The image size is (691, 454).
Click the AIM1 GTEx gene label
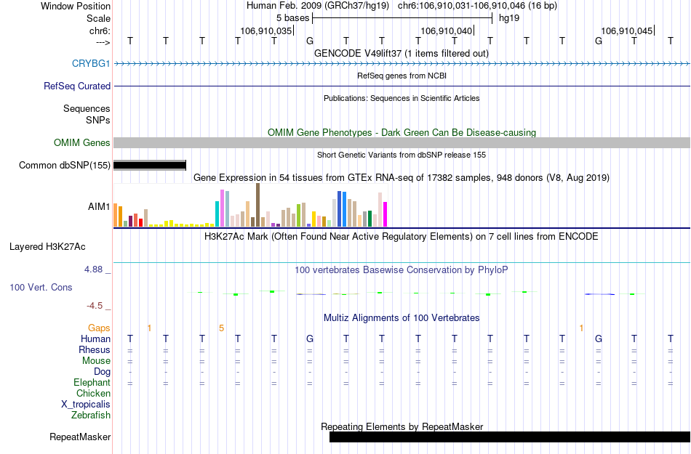99,206
